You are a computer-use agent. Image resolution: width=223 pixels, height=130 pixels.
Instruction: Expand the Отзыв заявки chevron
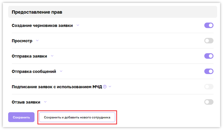pyautogui.click(x=45, y=102)
